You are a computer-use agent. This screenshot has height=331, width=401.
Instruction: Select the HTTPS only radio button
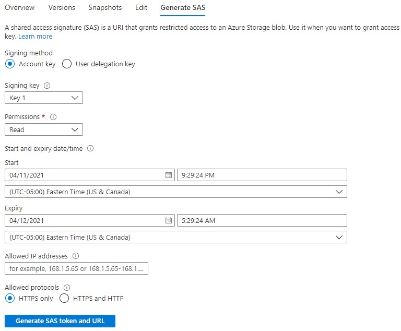pos(10,298)
